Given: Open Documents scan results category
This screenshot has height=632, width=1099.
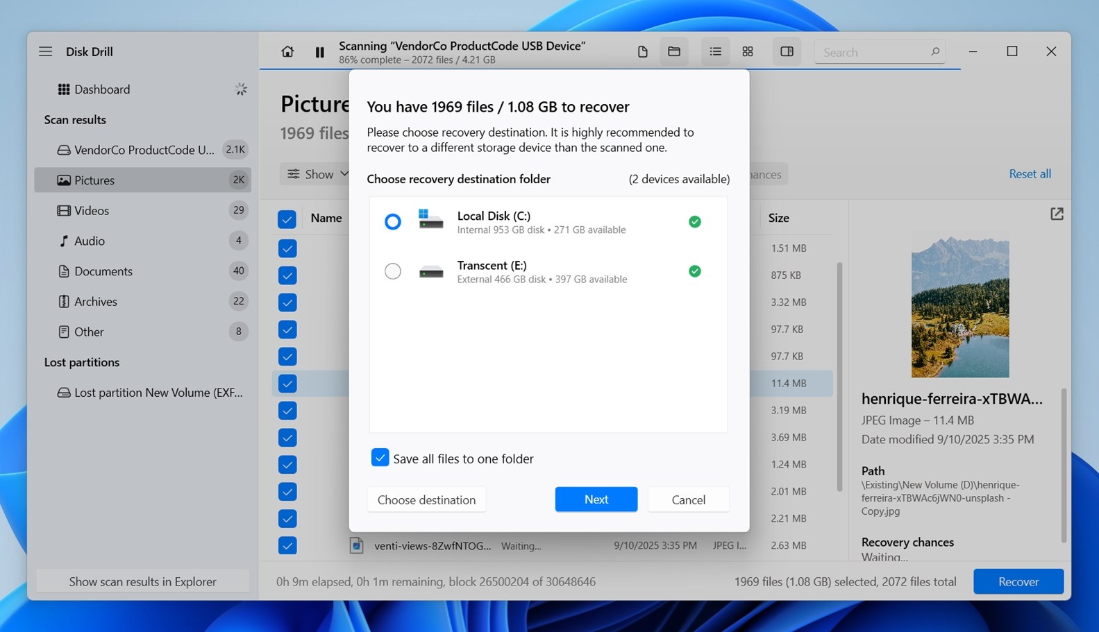Looking at the screenshot, I should coord(103,271).
